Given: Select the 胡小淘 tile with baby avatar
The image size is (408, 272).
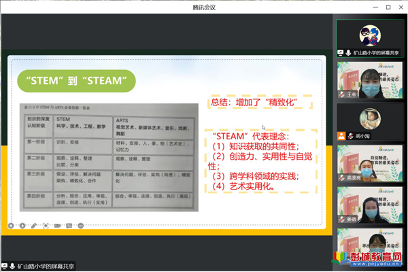Looking at the screenshot, I should click(x=370, y=122).
